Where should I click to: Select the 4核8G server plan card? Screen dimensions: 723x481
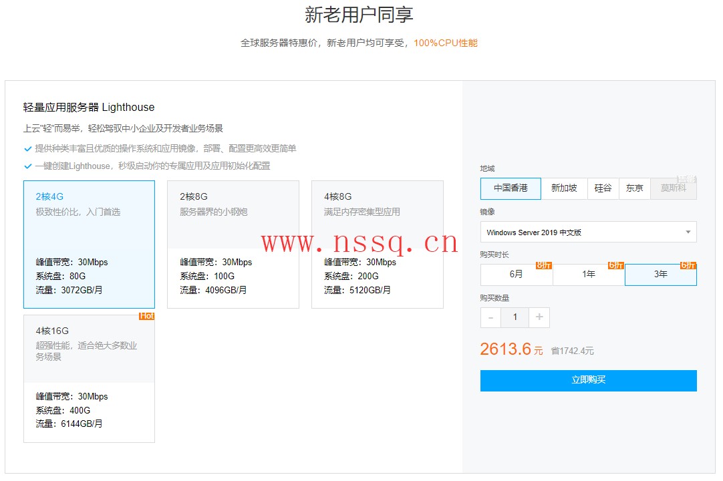pos(377,244)
